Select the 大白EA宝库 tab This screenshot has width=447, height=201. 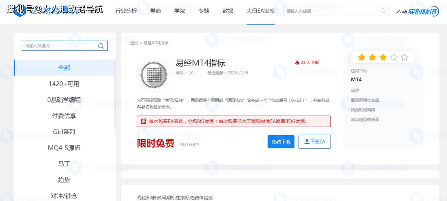point(261,11)
